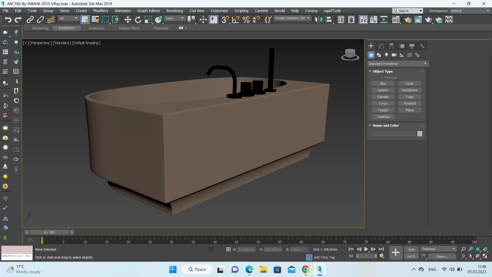The height and width of the screenshot is (277, 492).
Task: Open the Utilities wrench panel
Action: [x=422, y=46]
